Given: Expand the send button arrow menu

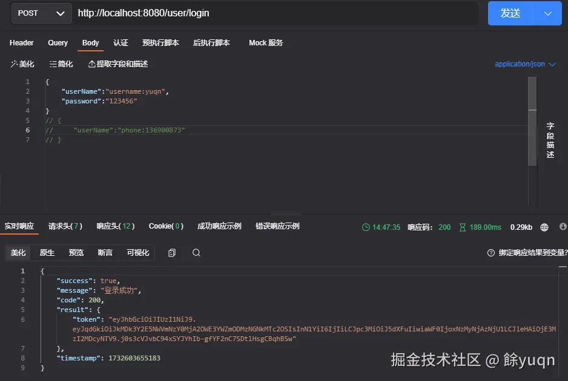Looking at the screenshot, I should point(547,13).
